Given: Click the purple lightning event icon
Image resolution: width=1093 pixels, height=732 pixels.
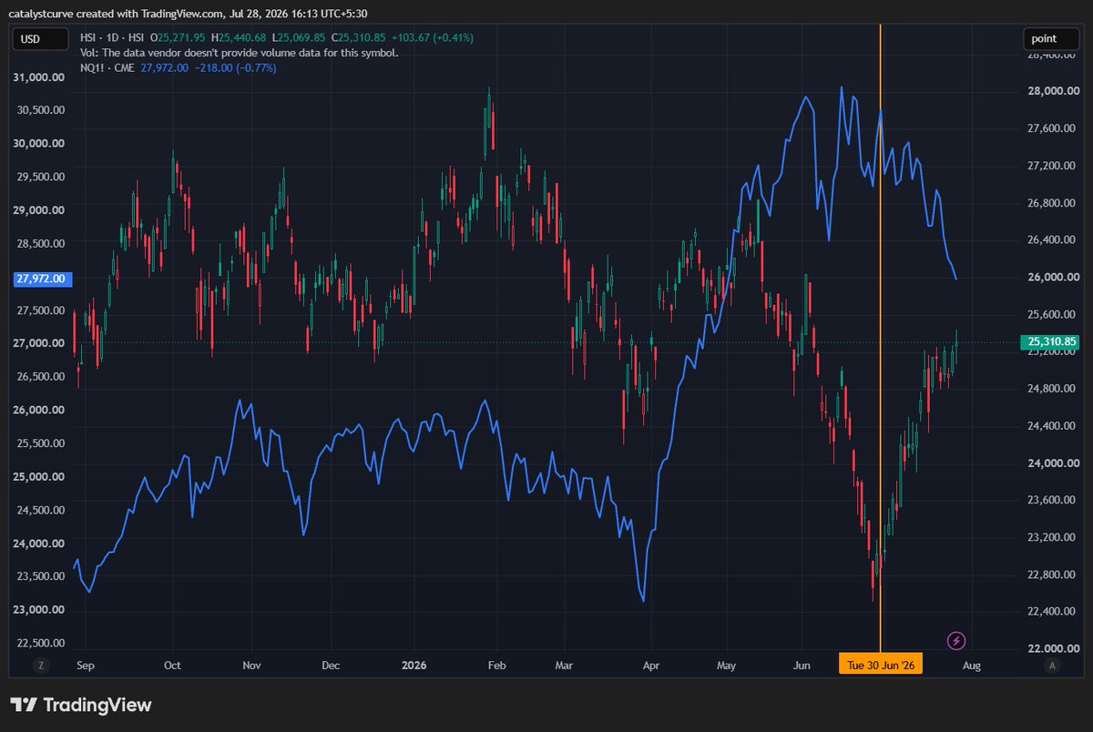Looking at the screenshot, I should [x=956, y=641].
